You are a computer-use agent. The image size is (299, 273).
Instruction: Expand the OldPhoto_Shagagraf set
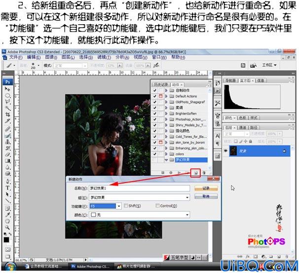click(x=166, y=102)
